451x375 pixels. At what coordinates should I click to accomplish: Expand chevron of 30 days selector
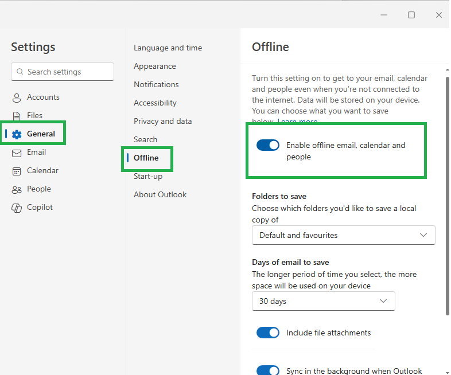(x=383, y=301)
